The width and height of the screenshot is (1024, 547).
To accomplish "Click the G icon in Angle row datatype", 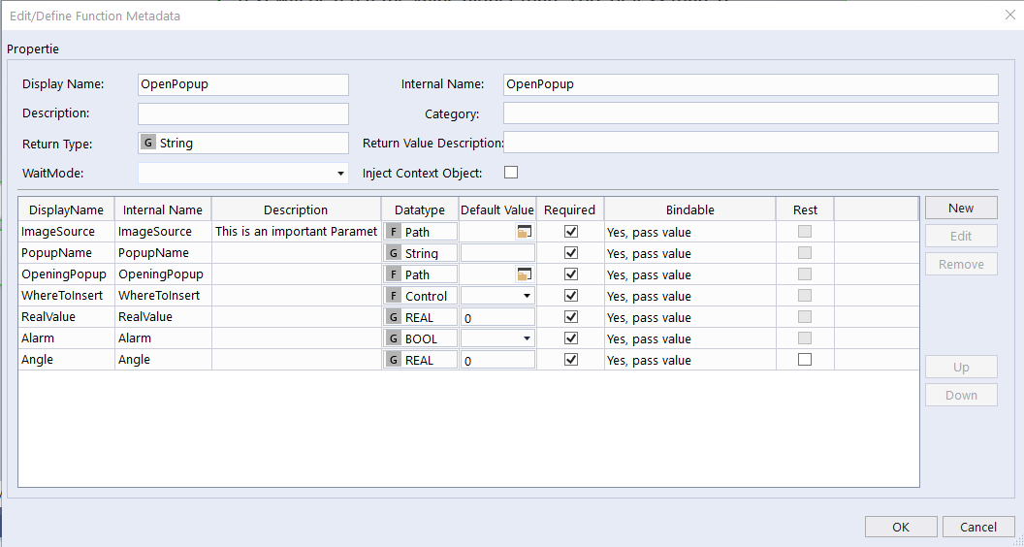I will pyautogui.click(x=394, y=360).
